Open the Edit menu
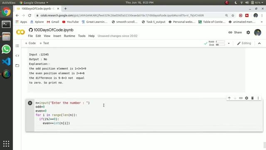Viewport: 266px width, 150px height. point(38,36)
